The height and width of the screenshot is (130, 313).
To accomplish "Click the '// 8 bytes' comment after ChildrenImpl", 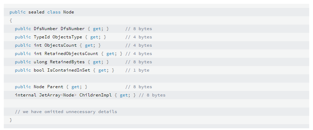I will point(152,95).
